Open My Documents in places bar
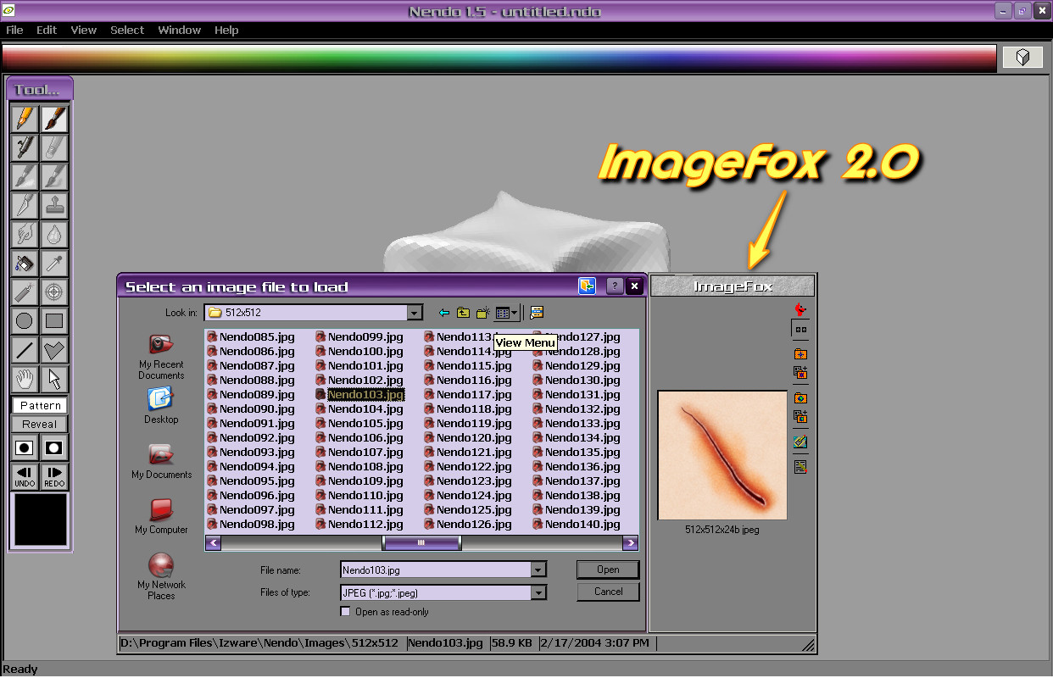1053x678 pixels. (x=161, y=460)
